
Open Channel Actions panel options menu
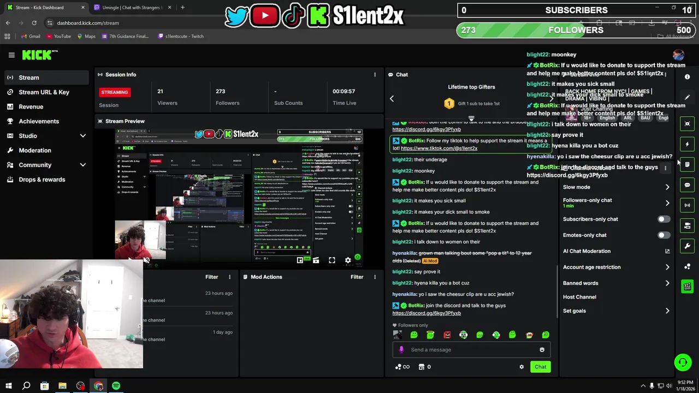point(665,168)
